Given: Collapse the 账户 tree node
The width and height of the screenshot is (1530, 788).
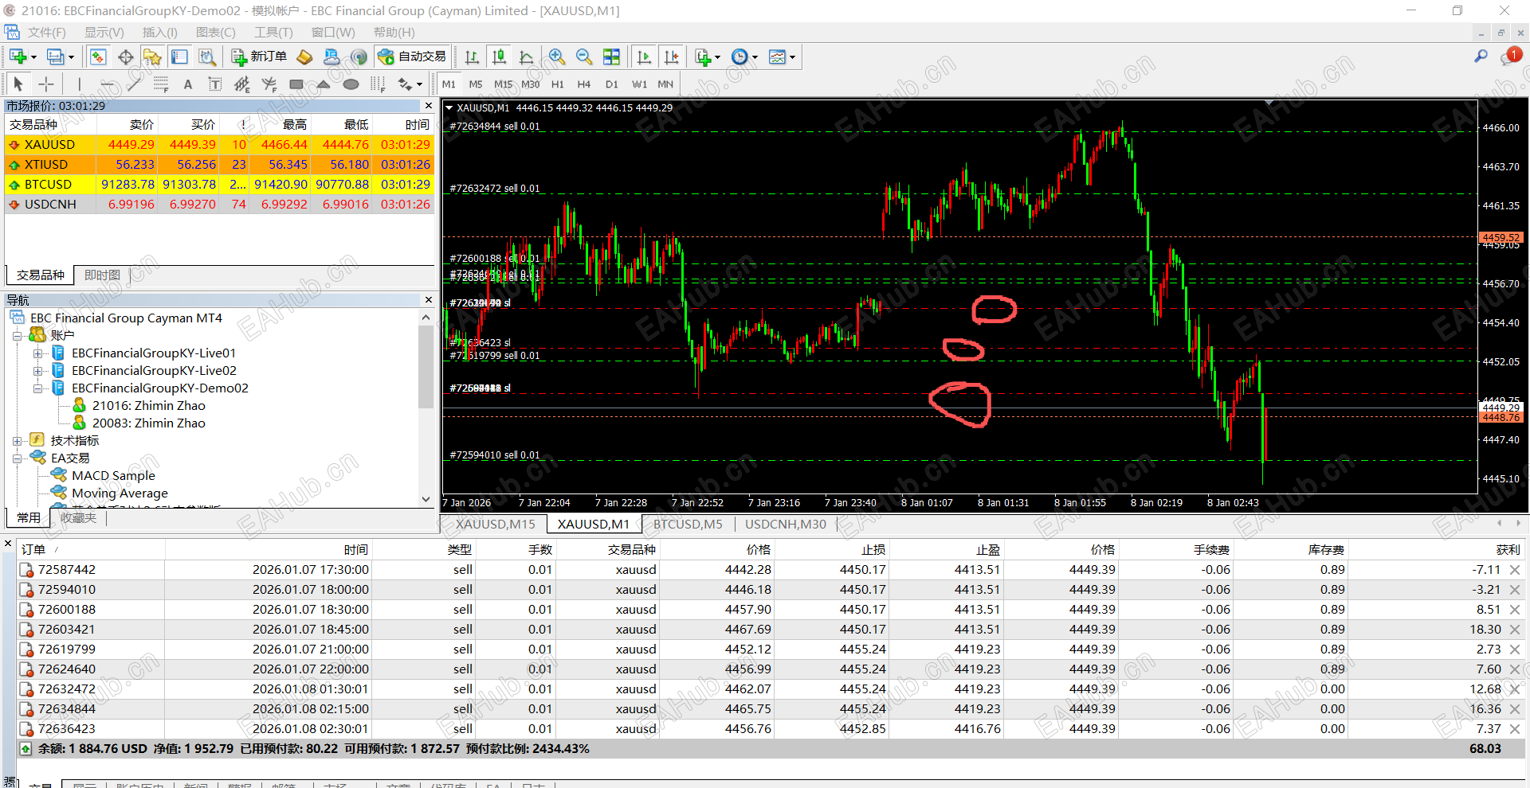Looking at the screenshot, I should [x=17, y=336].
